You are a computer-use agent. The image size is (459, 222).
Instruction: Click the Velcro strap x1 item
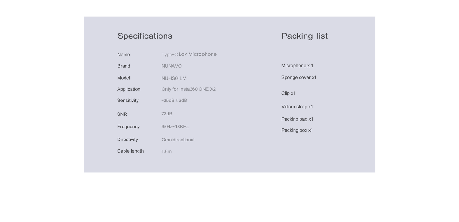(297, 107)
